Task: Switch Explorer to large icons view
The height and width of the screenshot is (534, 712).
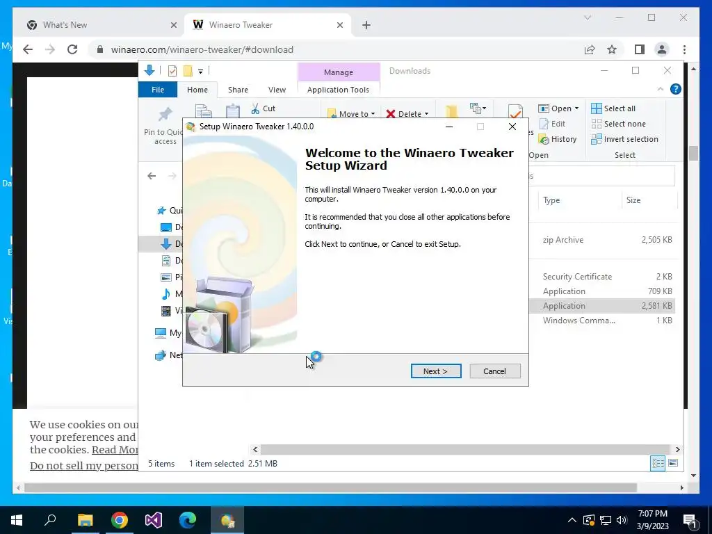Action: coord(673,463)
